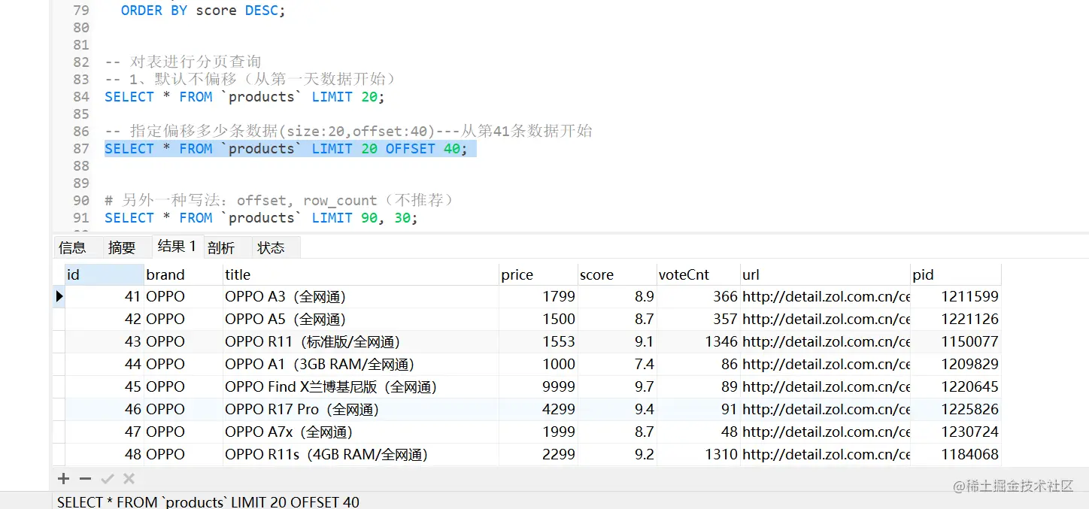Click the url column header
Viewport: 1089px width, 509px height.
(825, 274)
